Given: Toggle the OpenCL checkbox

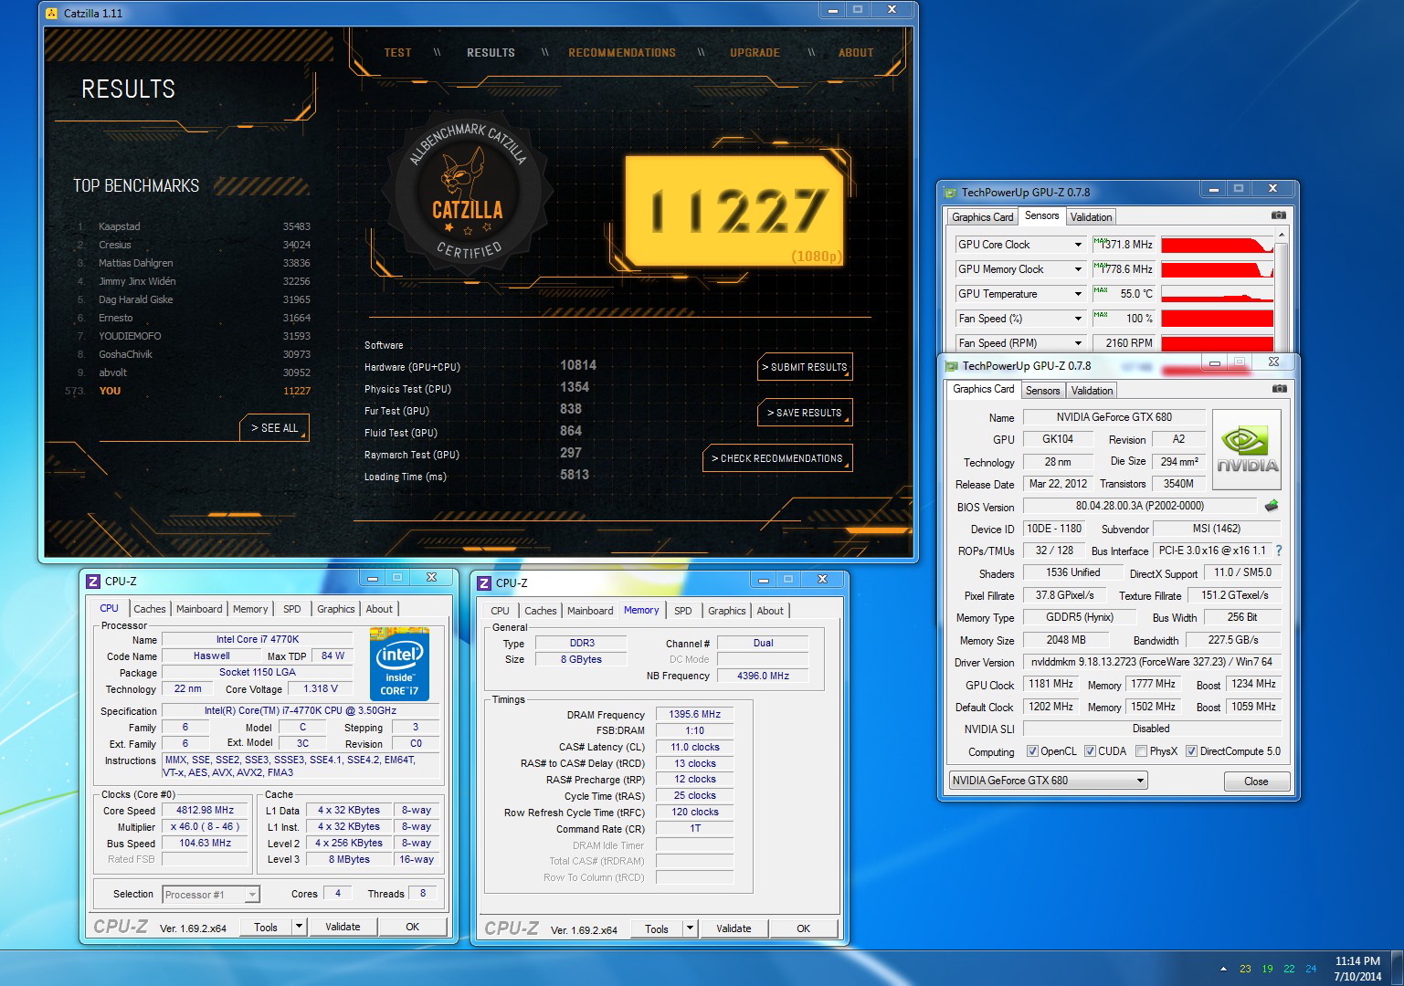Looking at the screenshot, I should (x=1032, y=751).
